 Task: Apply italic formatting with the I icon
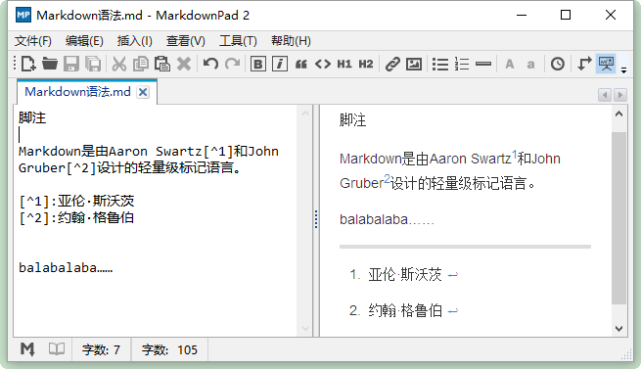click(x=280, y=64)
